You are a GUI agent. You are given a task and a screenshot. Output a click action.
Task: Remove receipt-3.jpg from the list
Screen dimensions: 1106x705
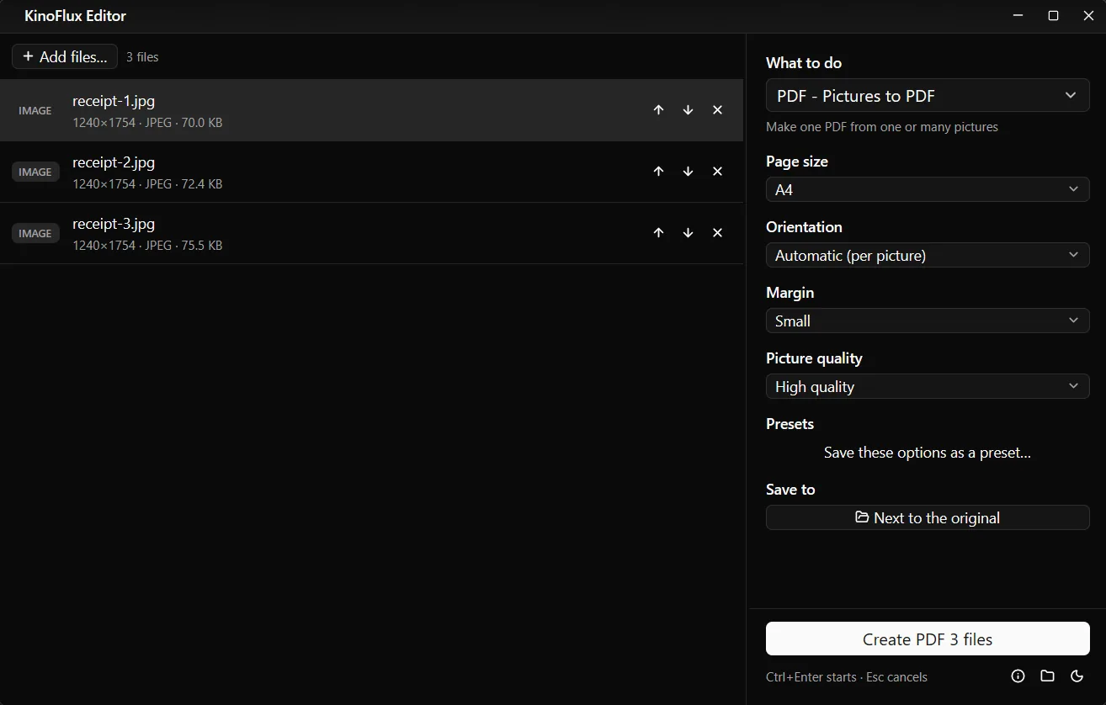[717, 233]
